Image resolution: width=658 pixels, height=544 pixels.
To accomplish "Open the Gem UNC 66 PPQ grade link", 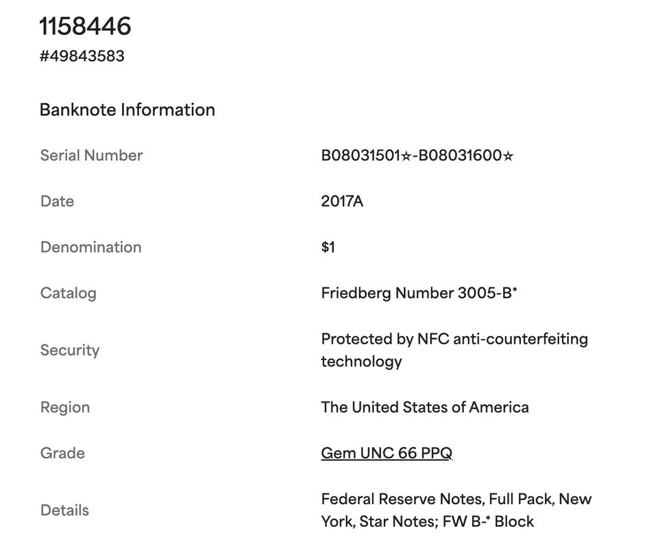I will (387, 453).
